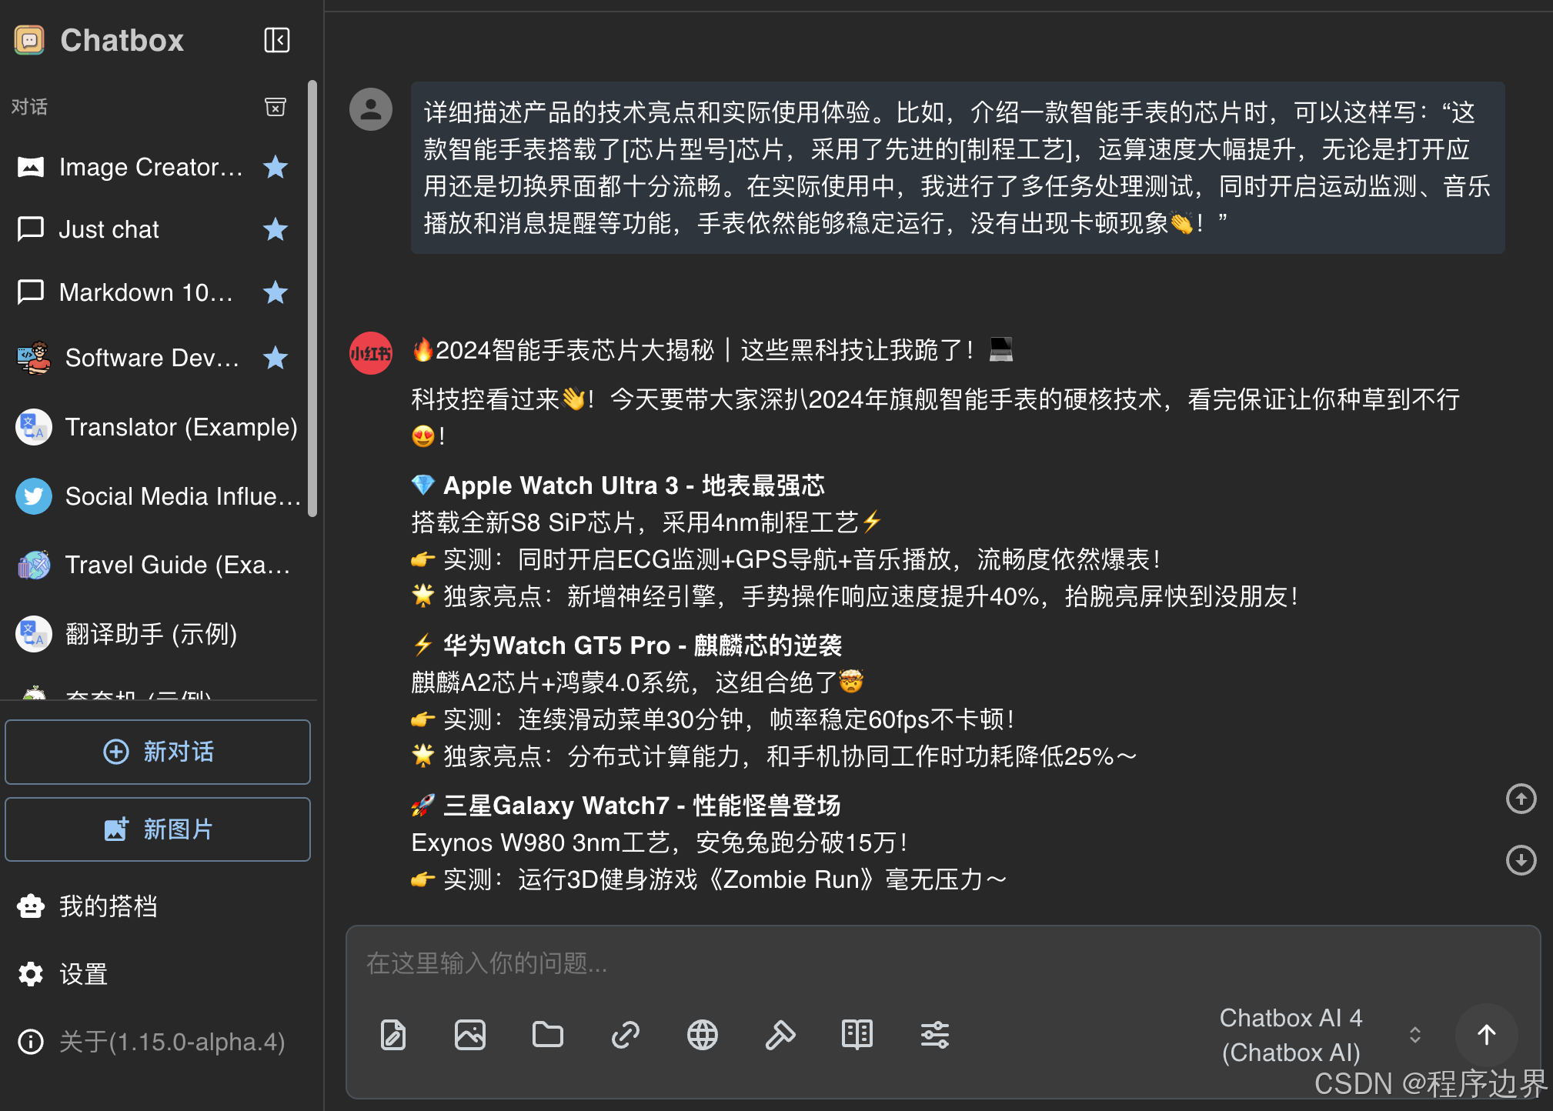Click the Chatbox logo icon

pos(29,40)
